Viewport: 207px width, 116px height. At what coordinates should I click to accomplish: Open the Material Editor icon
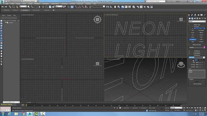(x=134, y=7)
